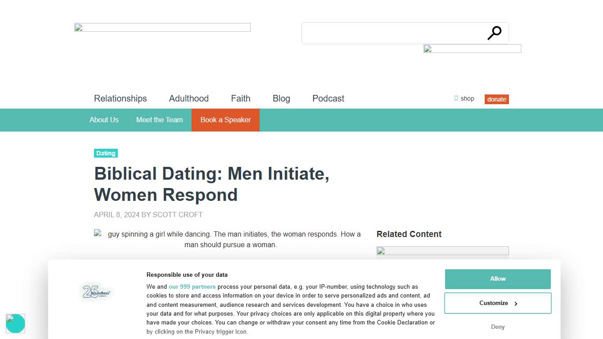
Task: Expand the Relationships navigation dropdown
Action: 120,98
